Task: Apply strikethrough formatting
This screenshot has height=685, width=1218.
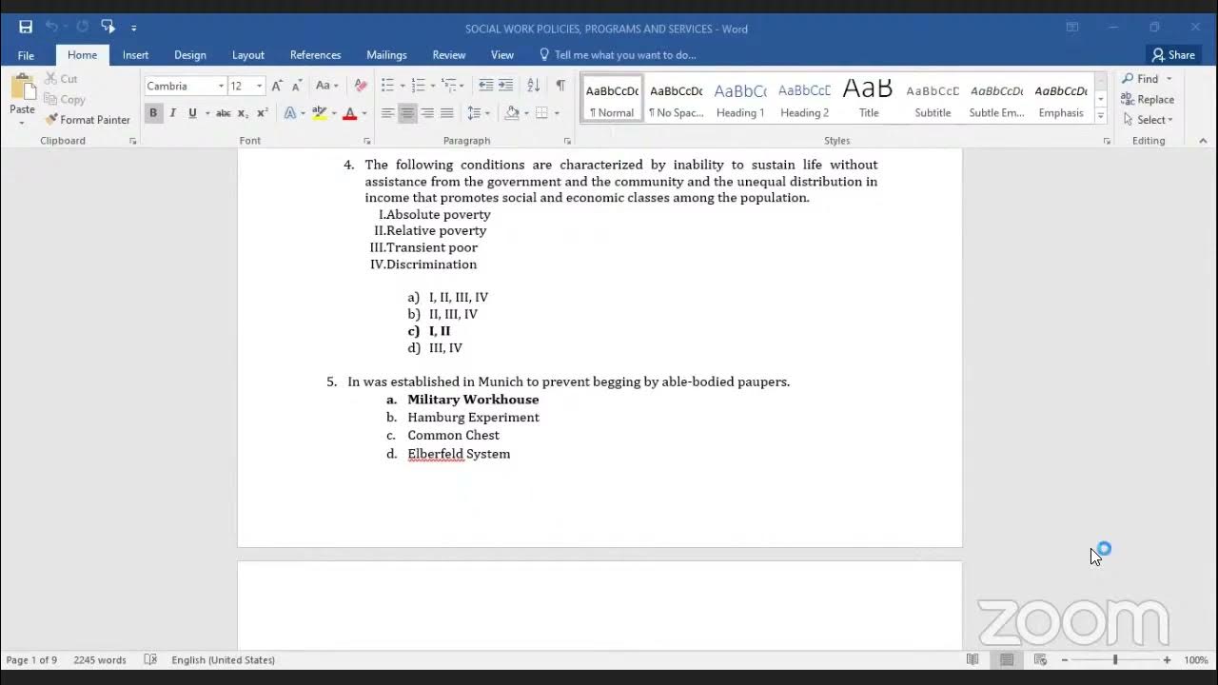Action: (224, 113)
